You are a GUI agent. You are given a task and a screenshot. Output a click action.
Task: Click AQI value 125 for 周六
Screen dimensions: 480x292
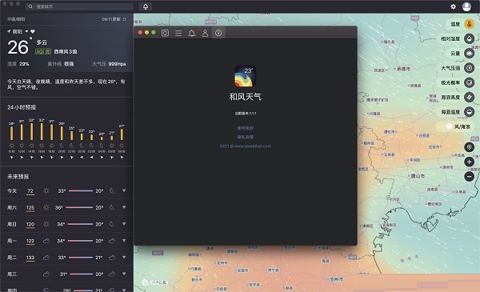[x=30, y=208]
